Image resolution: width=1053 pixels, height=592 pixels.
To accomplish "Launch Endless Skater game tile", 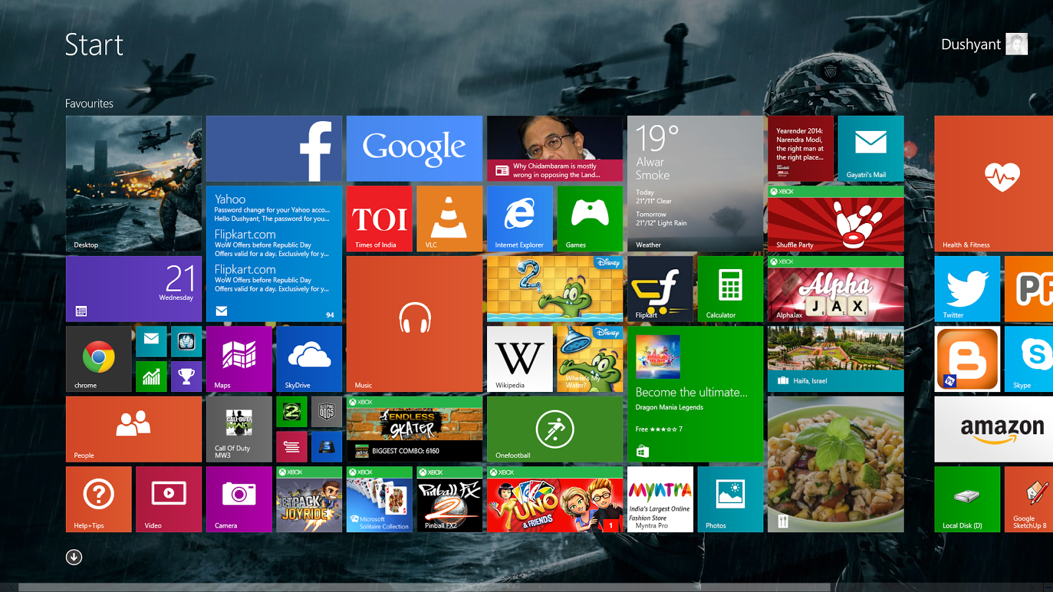I will [x=415, y=430].
